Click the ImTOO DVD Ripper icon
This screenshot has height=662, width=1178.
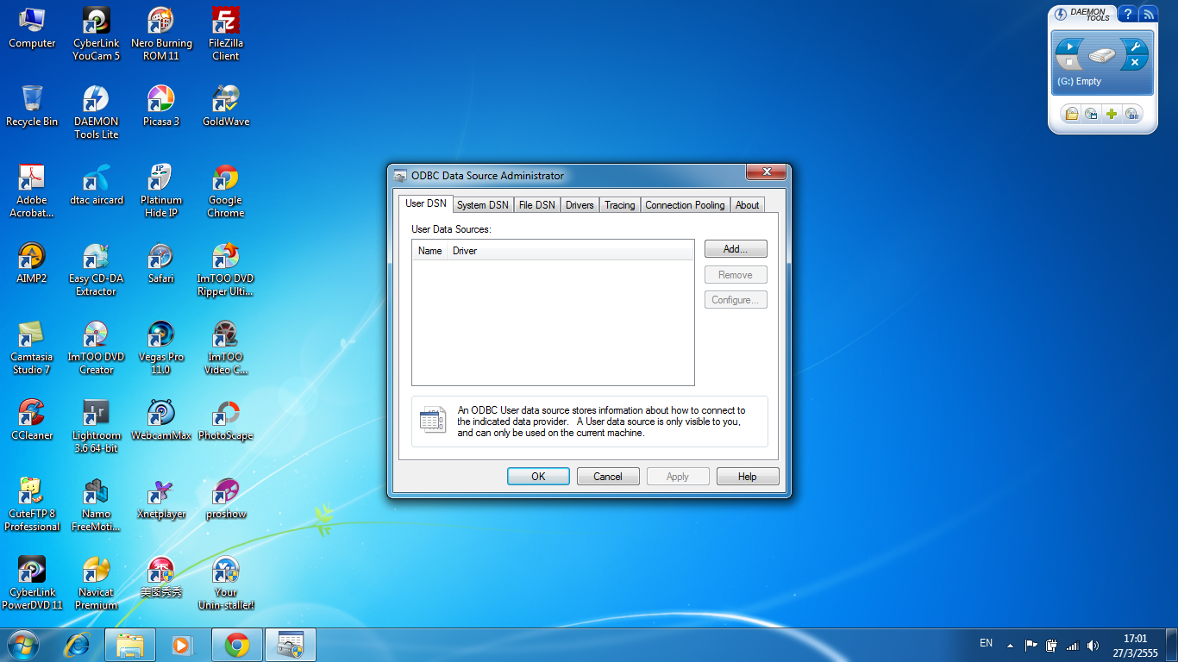click(x=226, y=269)
